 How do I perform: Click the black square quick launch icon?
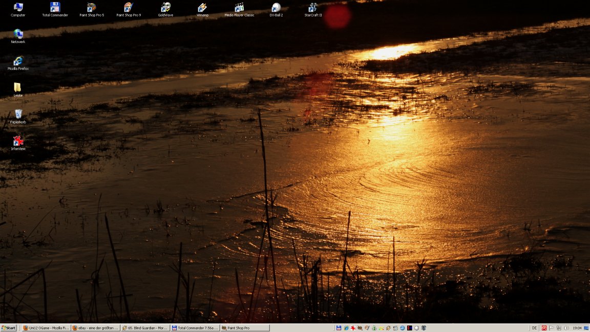409,328
